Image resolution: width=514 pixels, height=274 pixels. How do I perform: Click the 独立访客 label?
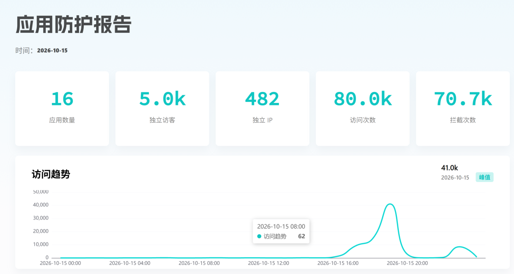pyautogui.click(x=162, y=120)
